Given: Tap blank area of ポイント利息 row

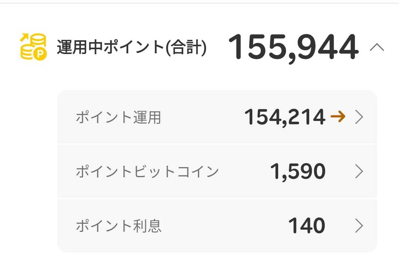Looking at the screenshot, I should (224, 226).
